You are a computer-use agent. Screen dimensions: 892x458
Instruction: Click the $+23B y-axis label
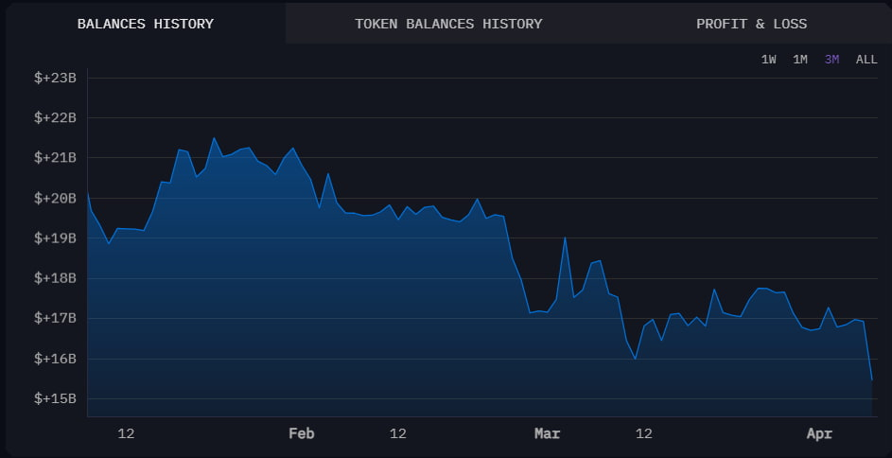[x=55, y=78]
